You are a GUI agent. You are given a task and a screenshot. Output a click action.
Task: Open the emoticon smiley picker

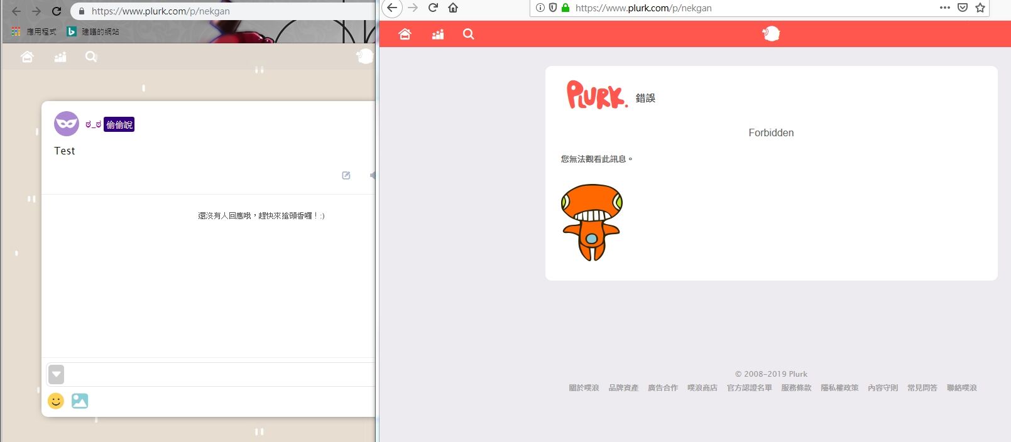[56, 401]
